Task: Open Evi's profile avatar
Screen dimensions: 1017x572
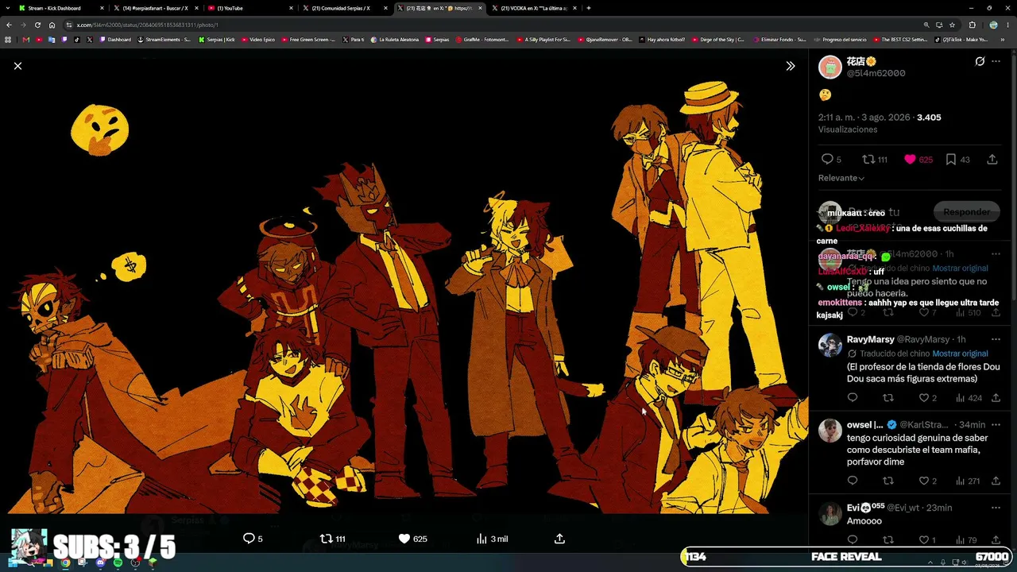Action: [830, 513]
